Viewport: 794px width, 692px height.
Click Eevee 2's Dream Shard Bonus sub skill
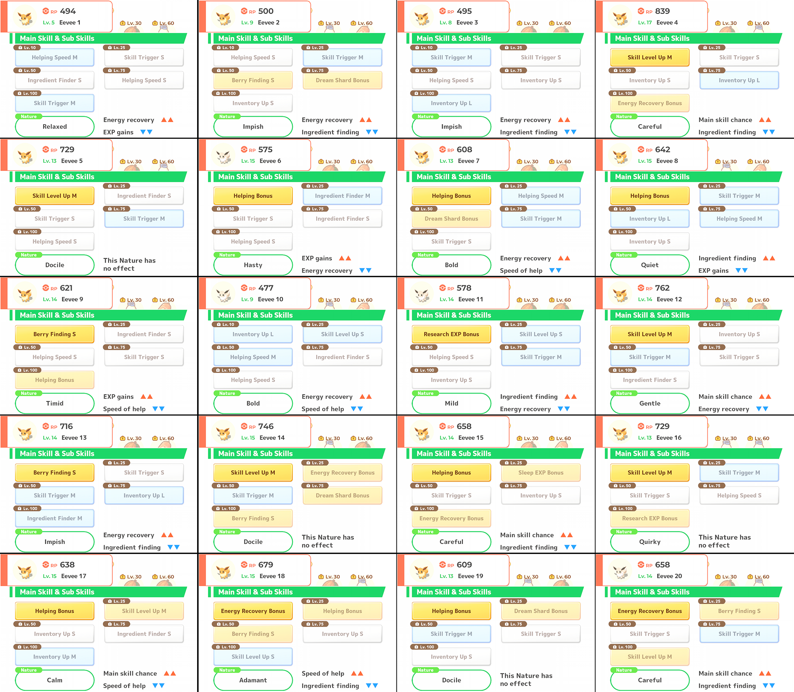342,80
